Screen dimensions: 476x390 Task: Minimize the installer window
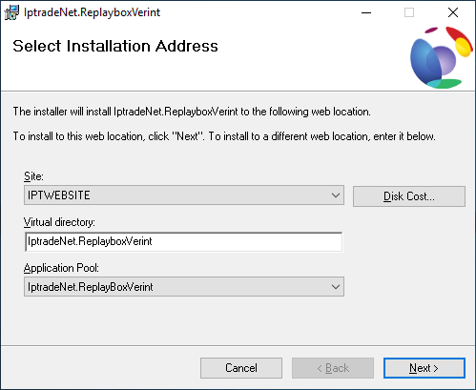tap(366, 12)
